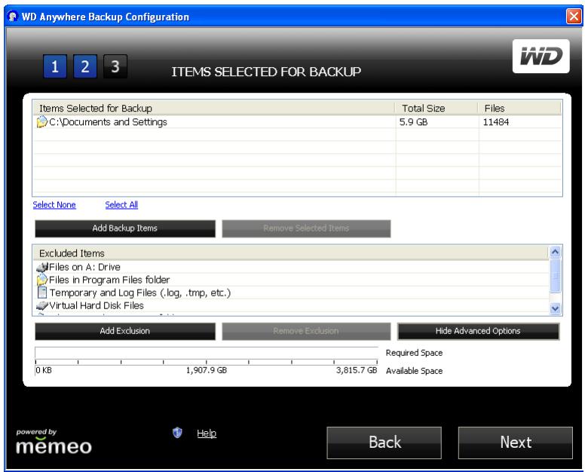Viewport: 585px width, 472px height.
Task: Click the shield help icon
Action: pos(177,433)
